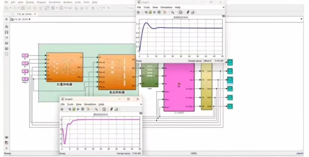Screen dimensions: 309x157
Task: Run the model from Simulink toolbar
Action: pyautogui.click(x=82, y=8)
